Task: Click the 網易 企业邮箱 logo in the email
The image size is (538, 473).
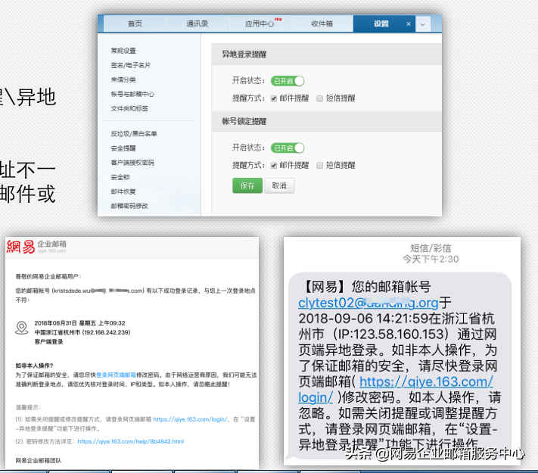Action: point(36,247)
